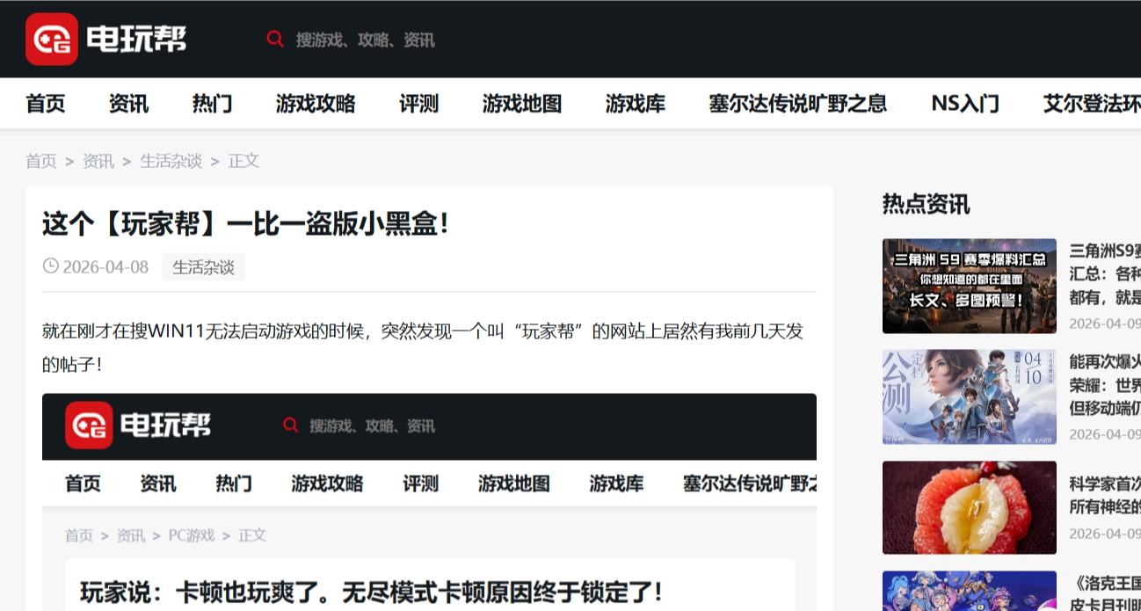Click the 电玩帮 logo icon
The height and width of the screenshot is (611, 1141).
pos(51,39)
